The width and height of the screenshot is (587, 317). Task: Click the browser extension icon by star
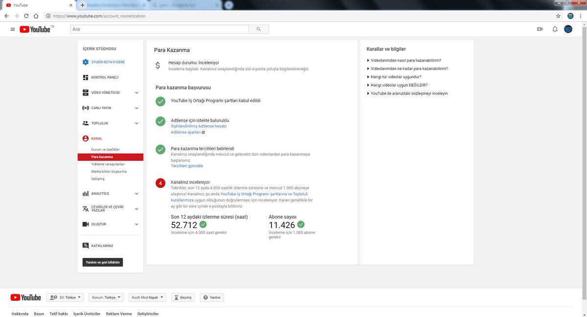click(570, 16)
